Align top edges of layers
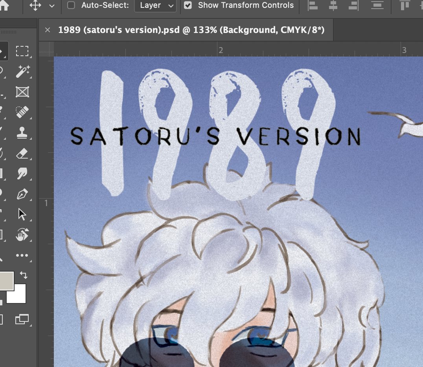This screenshot has height=367, width=423. click(x=405, y=5)
